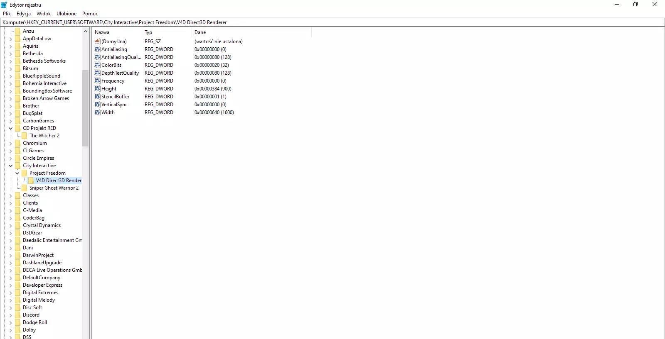Click the folder icon for BugSplat
The height and width of the screenshot is (339, 665).
(17, 113)
